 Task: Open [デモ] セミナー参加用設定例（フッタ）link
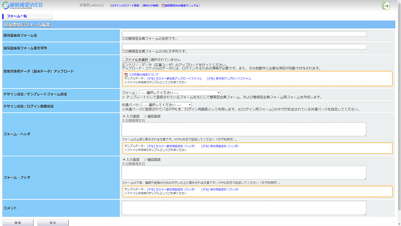tap(171, 190)
